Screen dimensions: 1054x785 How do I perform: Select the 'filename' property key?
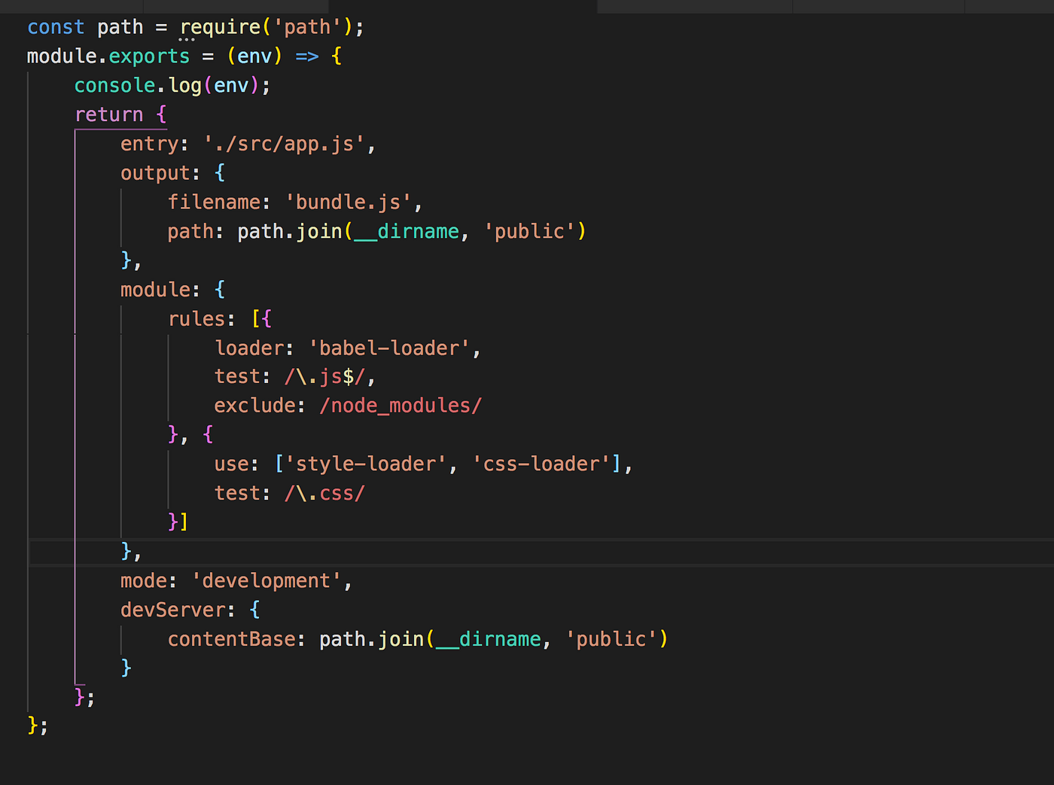pyautogui.click(x=214, y=202)
